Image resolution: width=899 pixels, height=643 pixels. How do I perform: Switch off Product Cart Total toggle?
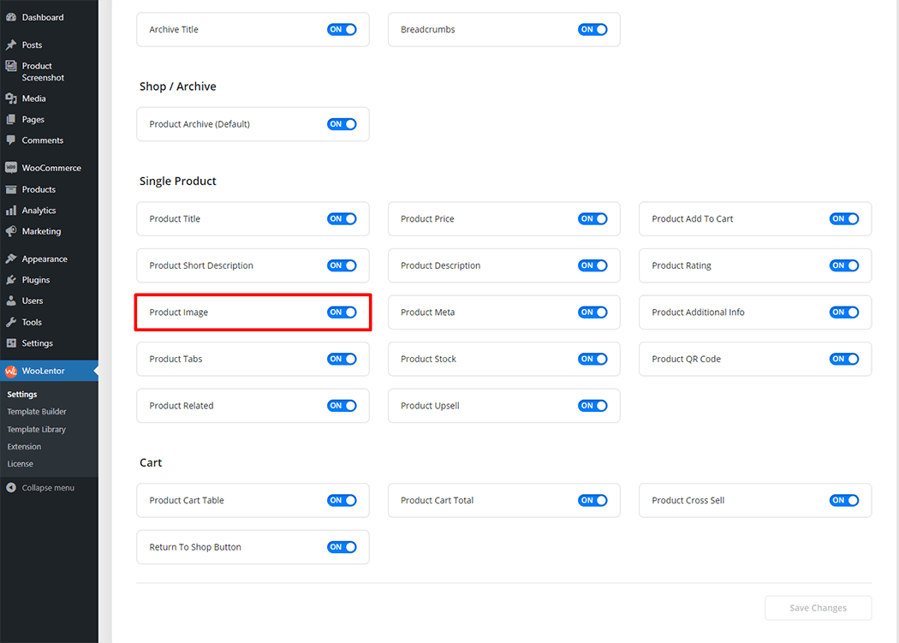tap(592, 500)
